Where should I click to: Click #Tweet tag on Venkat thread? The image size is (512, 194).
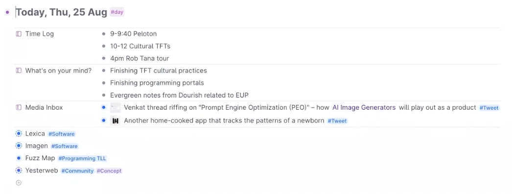coord(489,108)
